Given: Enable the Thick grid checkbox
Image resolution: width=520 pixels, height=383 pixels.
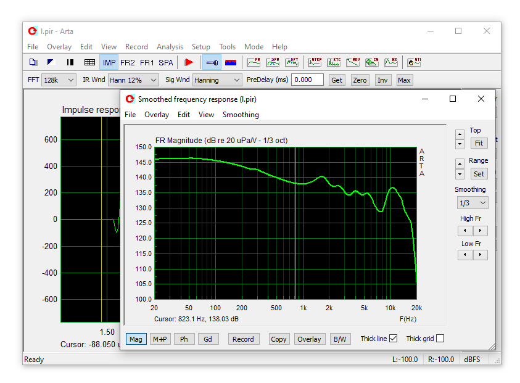Looking at the screenshot, I should [440, 339].
